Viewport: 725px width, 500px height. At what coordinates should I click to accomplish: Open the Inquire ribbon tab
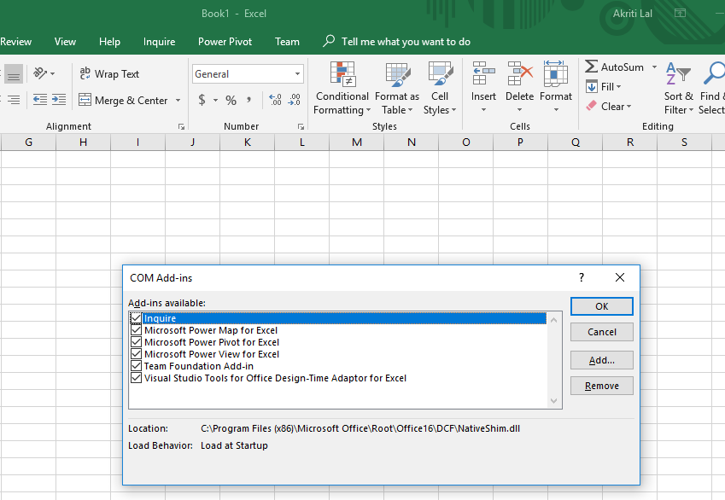[159, 42]
